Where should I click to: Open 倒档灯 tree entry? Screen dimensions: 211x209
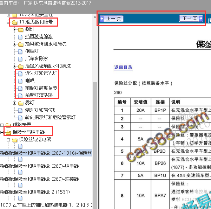tap(32, 51)
